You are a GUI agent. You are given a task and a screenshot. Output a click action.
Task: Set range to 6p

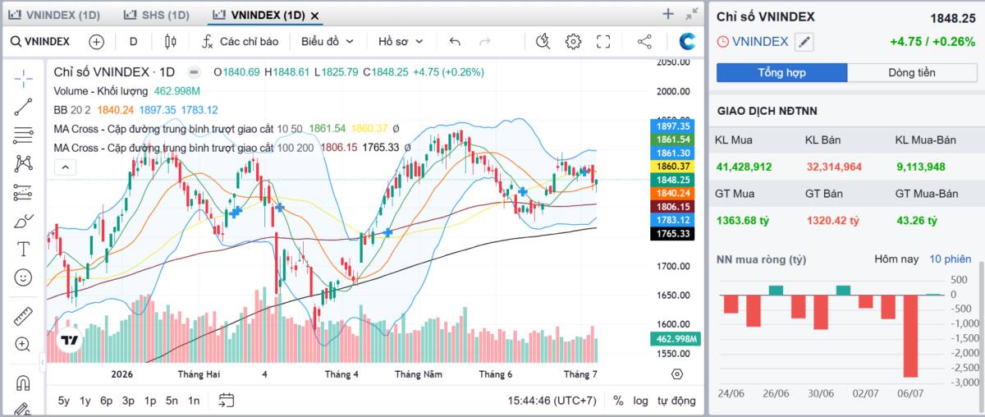(x=107, y=401)
